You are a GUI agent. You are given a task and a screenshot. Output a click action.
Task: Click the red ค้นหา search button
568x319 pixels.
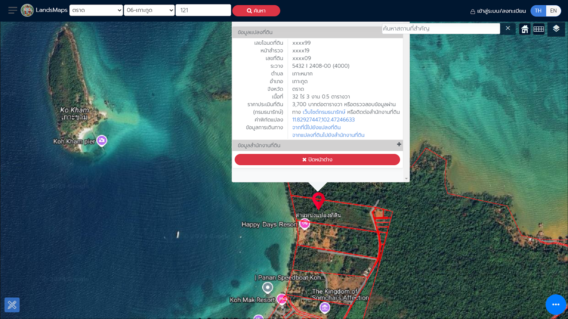tap(256, 11)
